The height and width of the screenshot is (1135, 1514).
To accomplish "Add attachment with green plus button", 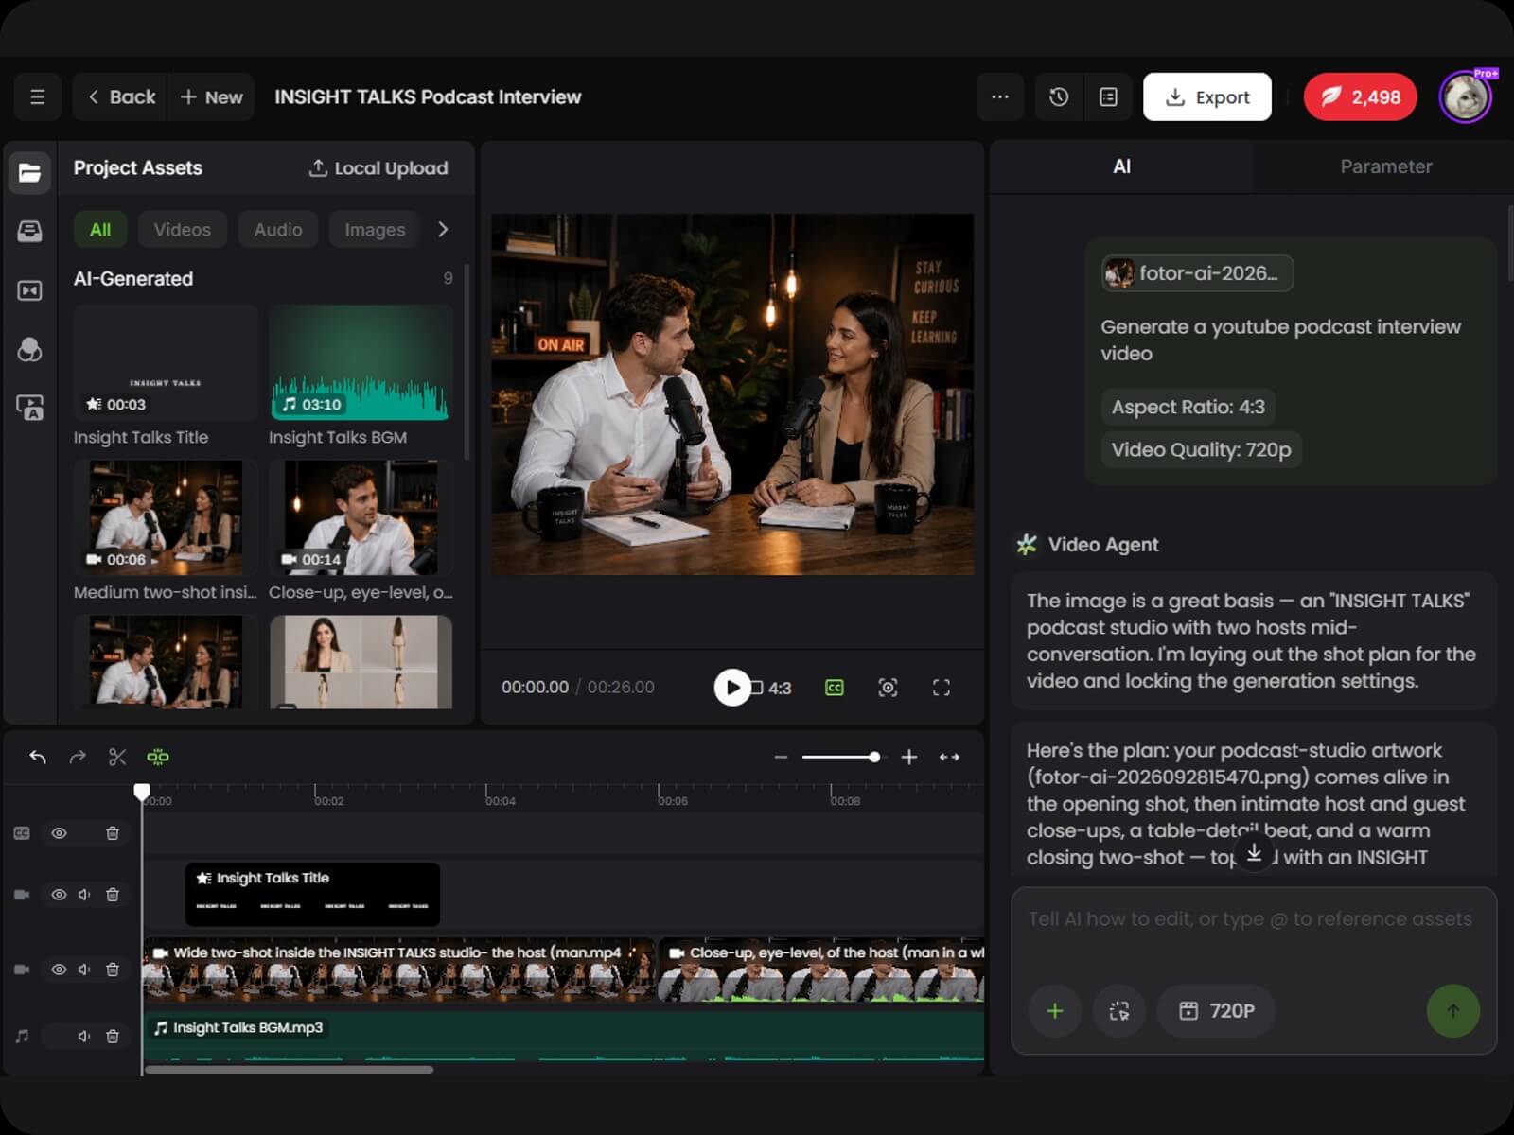I will tap(1055, 1011).
